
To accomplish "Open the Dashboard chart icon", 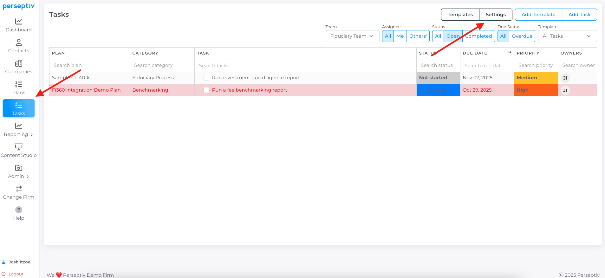I will click(x=19, y=22).
